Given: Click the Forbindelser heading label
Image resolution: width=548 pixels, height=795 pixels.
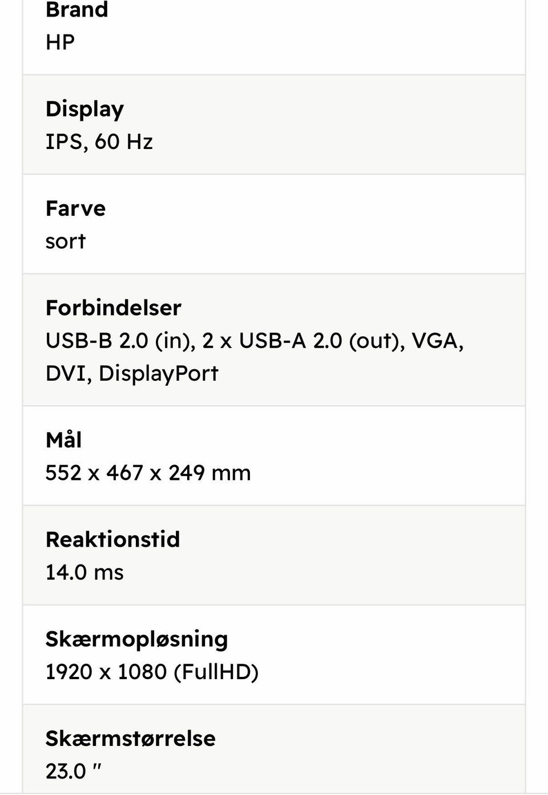Looking at the screenshot, I should click(113, 308).
